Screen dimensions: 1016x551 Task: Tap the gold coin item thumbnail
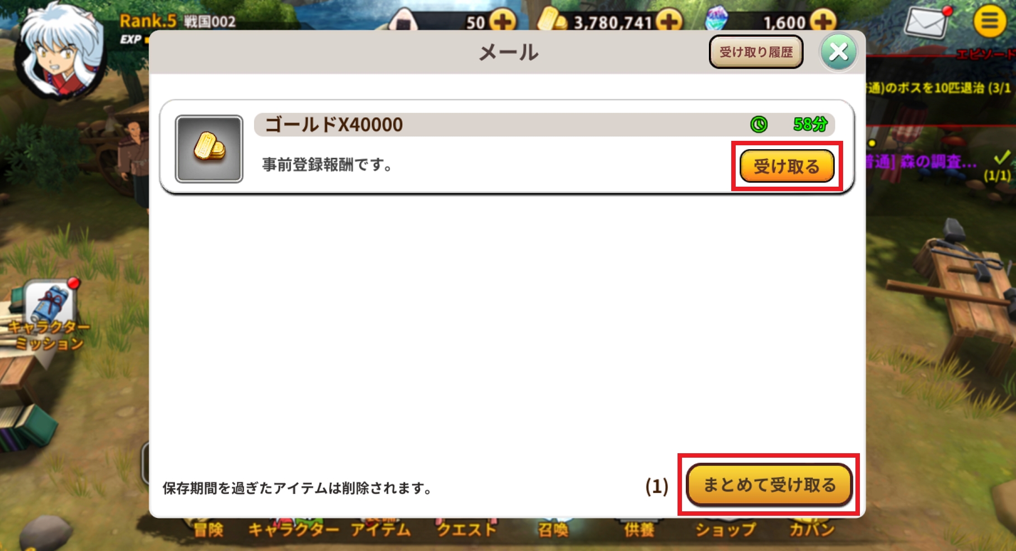click(x=209, y=149)
